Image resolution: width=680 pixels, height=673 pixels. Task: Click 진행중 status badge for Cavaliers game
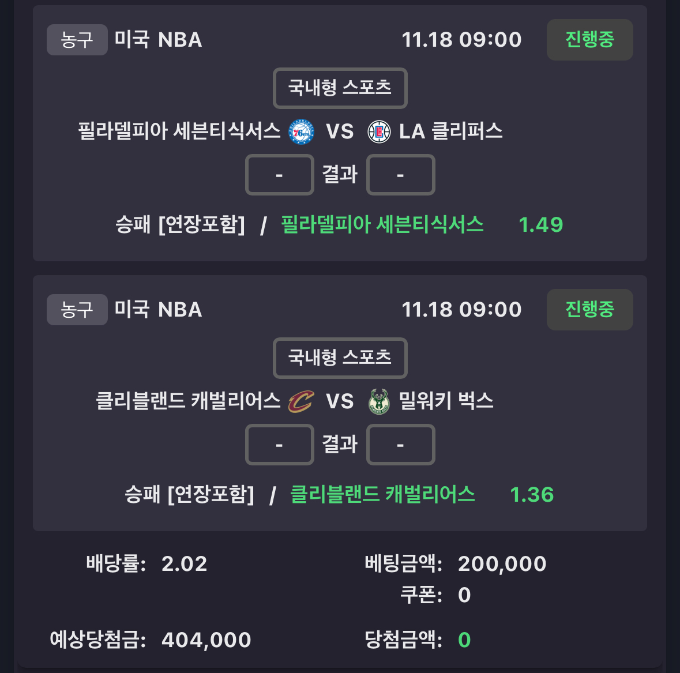(x=589, y=310)
